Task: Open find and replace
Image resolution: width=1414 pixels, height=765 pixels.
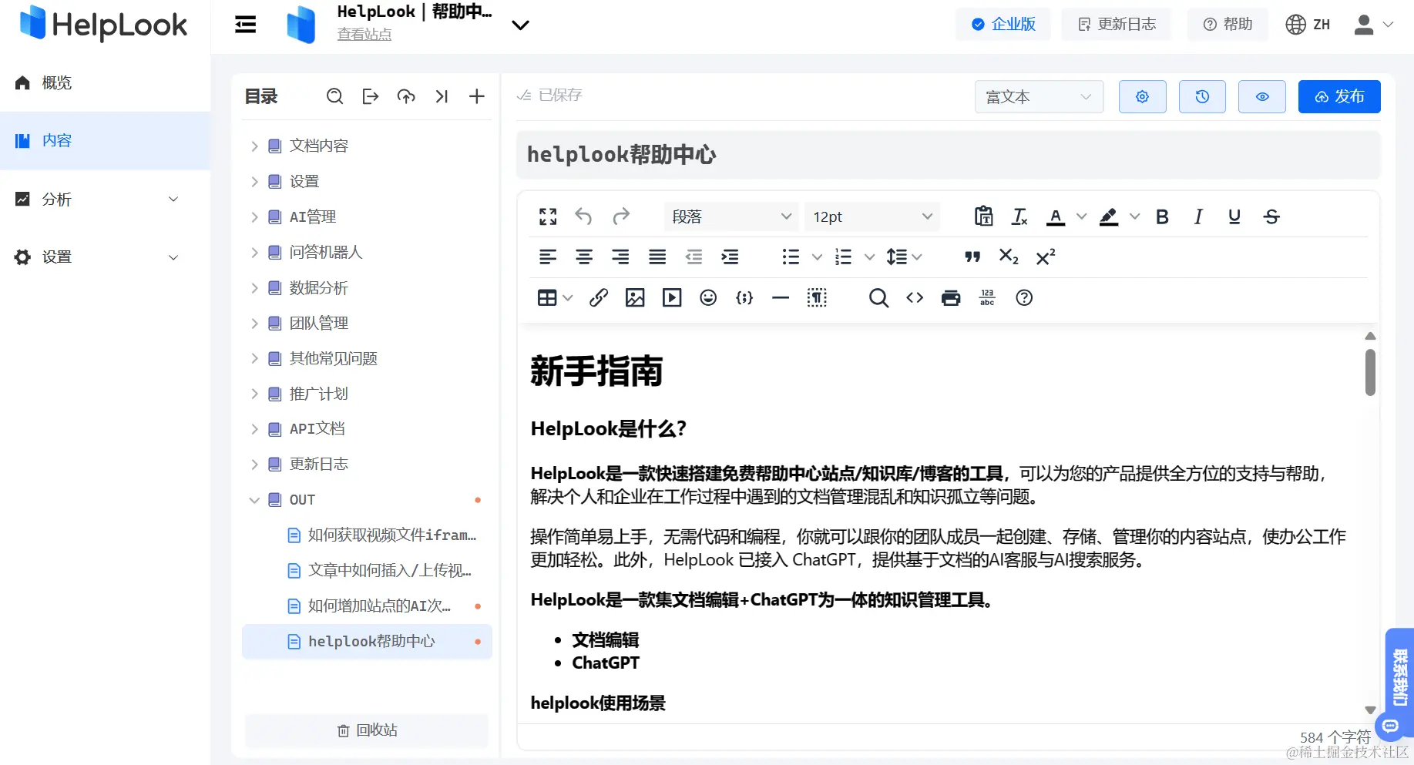Action: [878, 298]
